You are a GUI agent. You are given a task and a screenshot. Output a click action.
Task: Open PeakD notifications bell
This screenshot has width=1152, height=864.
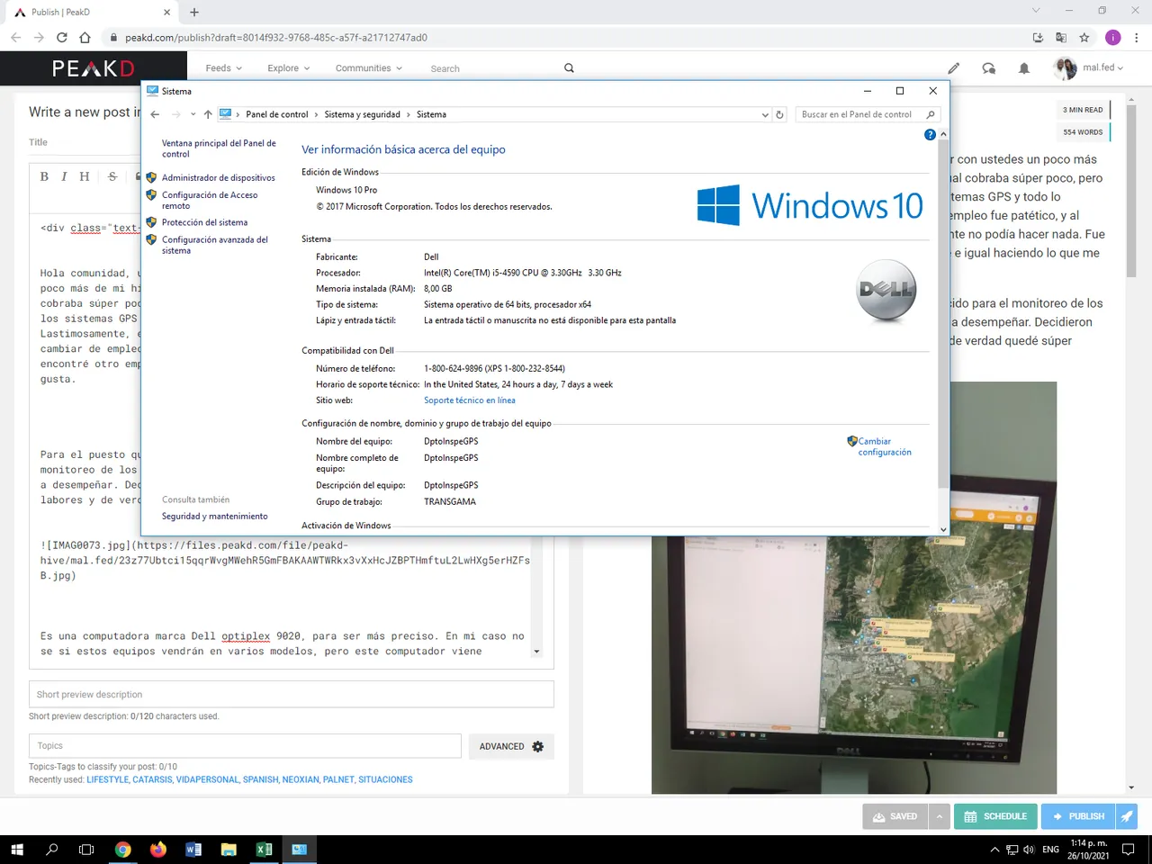click(1024, 67)
